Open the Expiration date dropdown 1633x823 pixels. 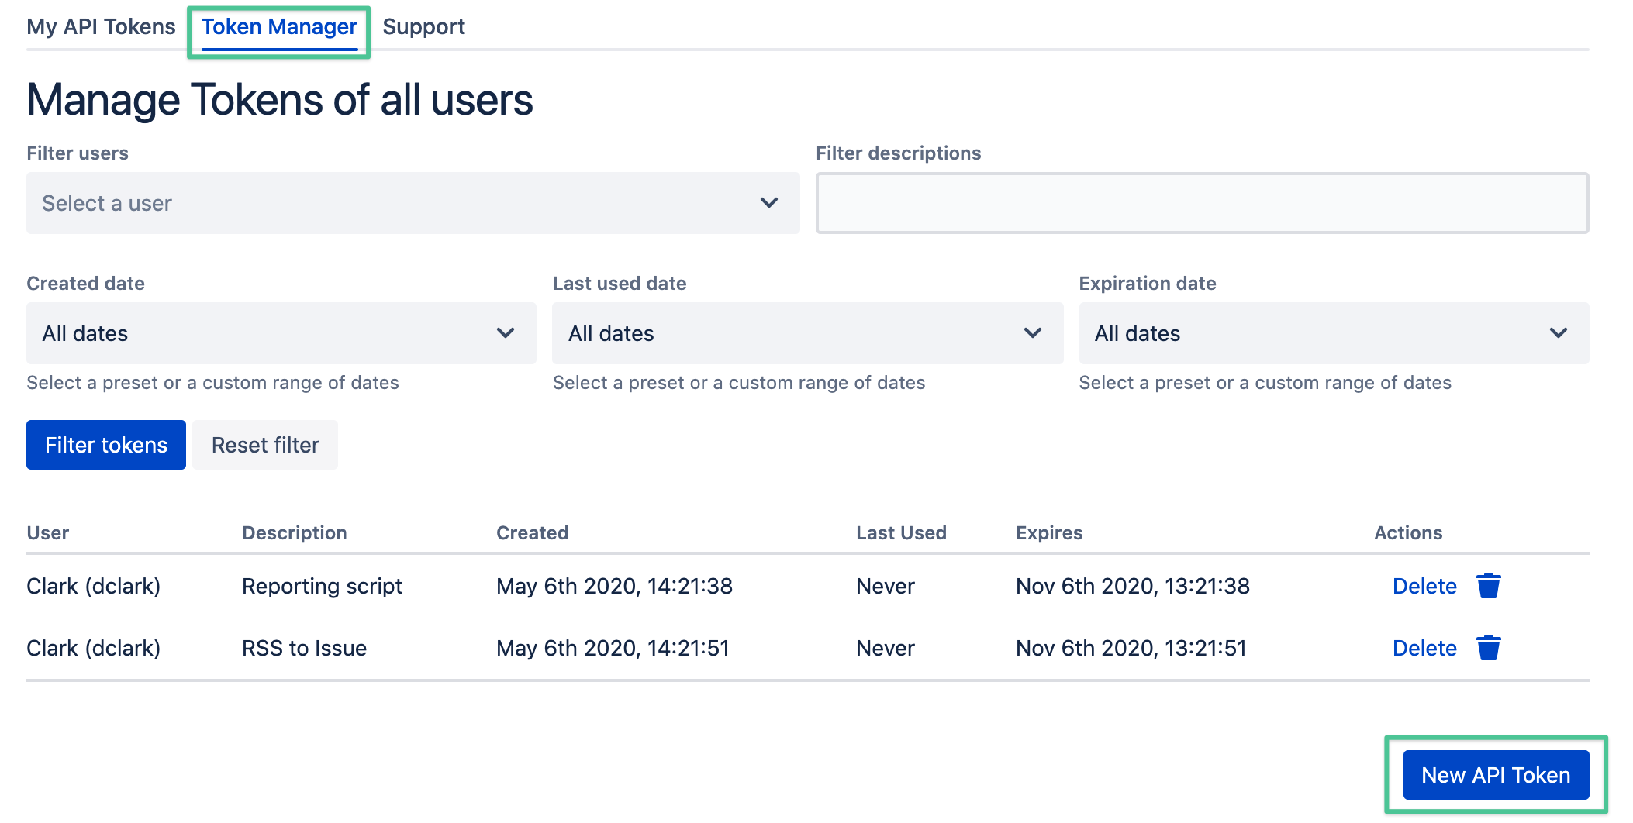[x=1318, y=333]
